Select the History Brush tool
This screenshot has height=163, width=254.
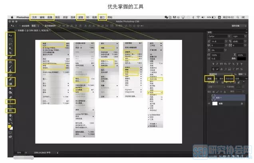(10, 75)
